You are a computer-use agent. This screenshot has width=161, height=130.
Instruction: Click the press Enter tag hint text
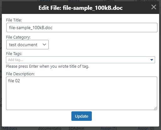click(47, 66)
